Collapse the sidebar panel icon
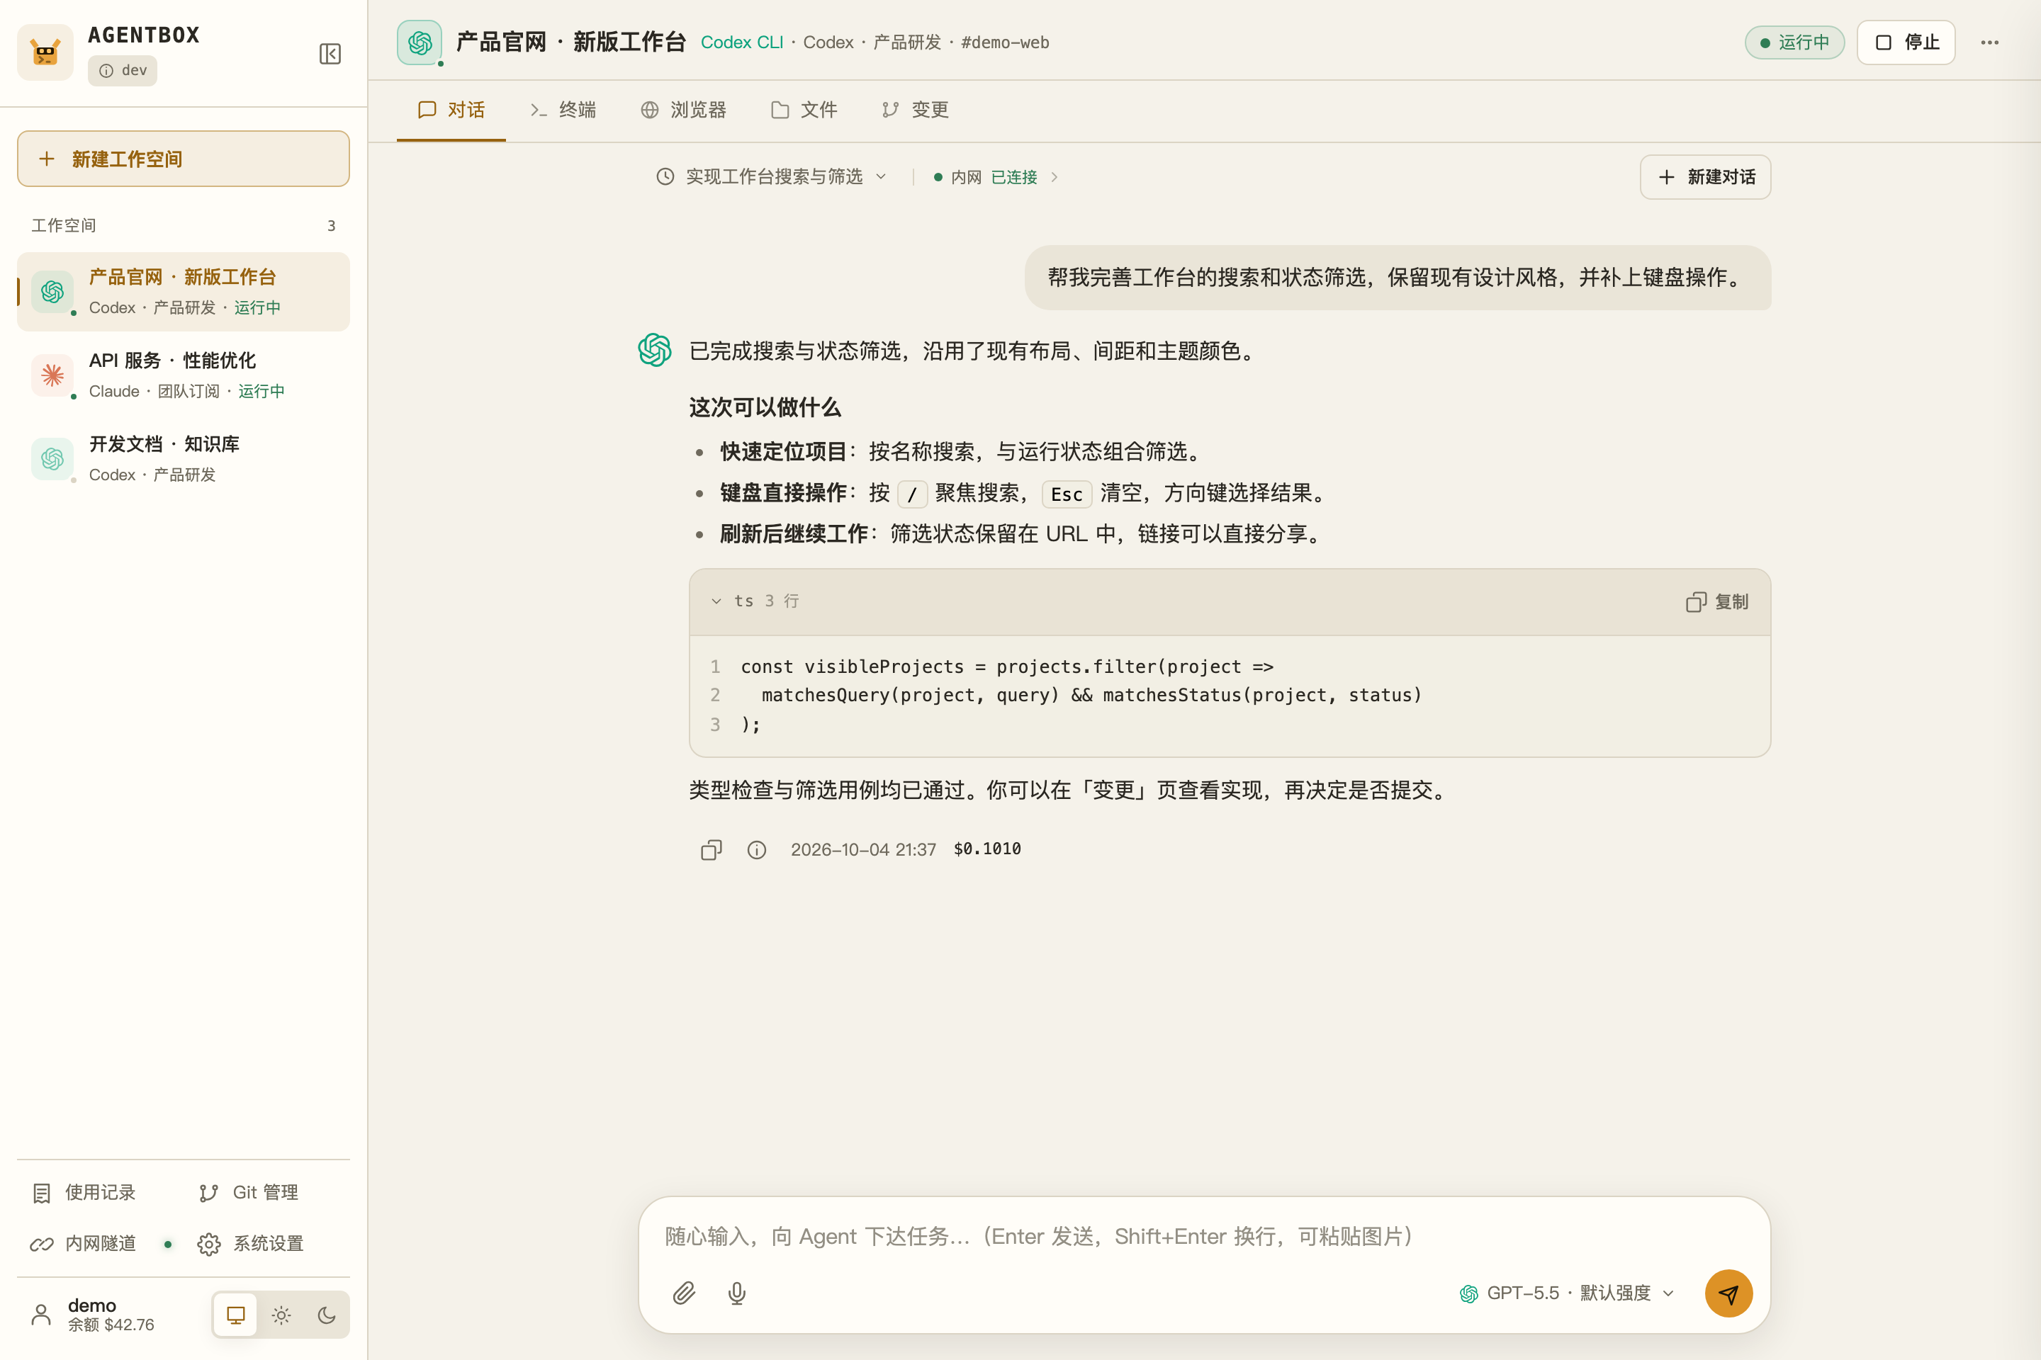The width and height of the screenshot is (2041, 1360). [330, 54]
